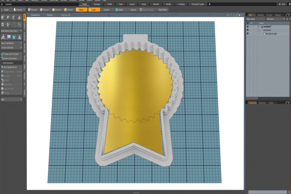Select the Directional Light item name

click(x=271, y=34)
